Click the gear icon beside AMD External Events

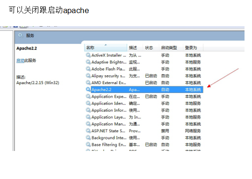coord(88,83)
